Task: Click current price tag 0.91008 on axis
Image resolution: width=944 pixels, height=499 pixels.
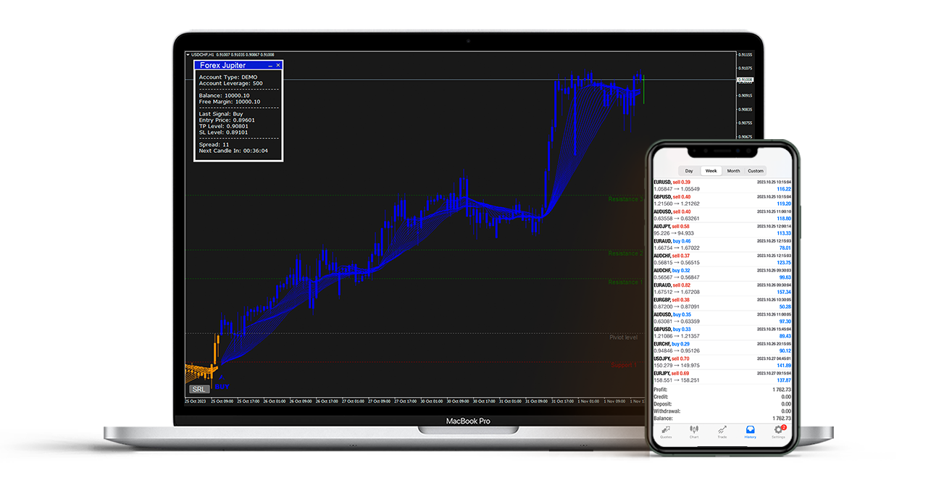Action: pyautogui.click(x=745, y=80)
